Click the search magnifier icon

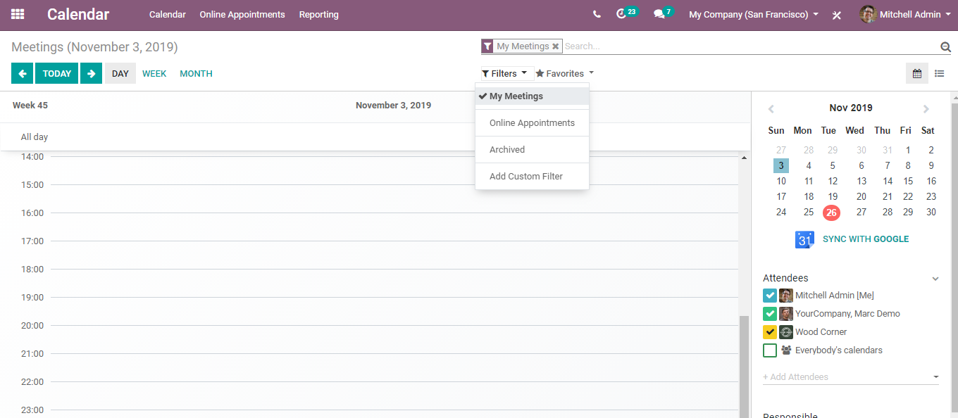click(945, 46)
